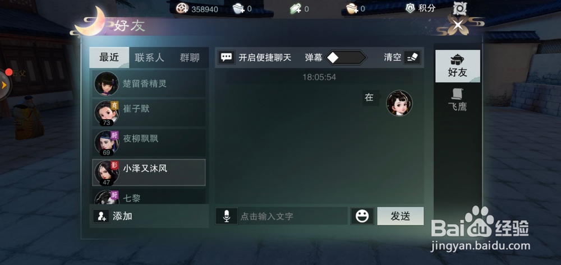Click the 点击输入文字 text input field
The image size is (561, 265).
[x=293, y=216]
